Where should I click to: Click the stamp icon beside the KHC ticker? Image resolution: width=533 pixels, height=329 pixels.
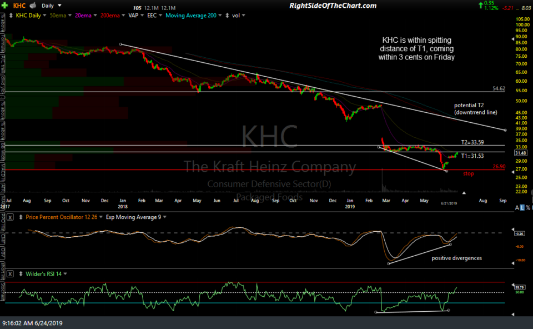tap(32, 6)
